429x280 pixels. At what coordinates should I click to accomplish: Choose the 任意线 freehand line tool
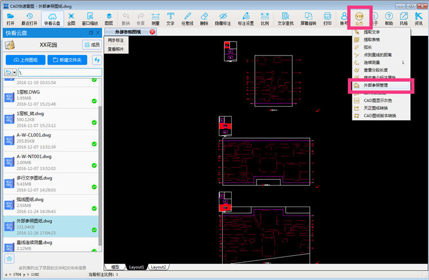(187, 19)
